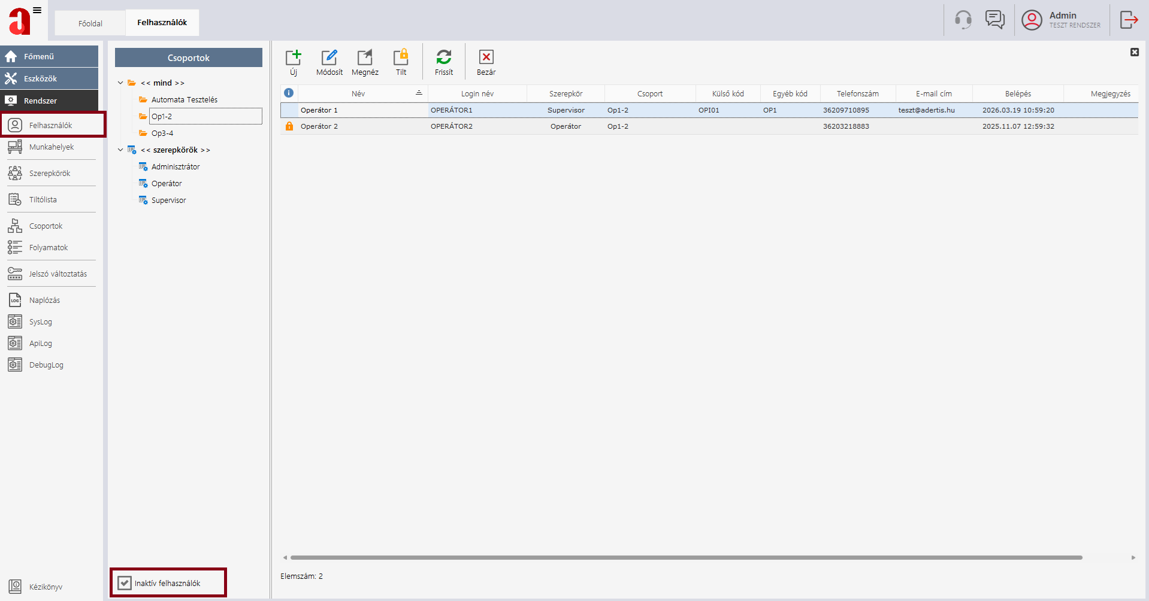
Task: Open the headset support icon
Action: 963,20
